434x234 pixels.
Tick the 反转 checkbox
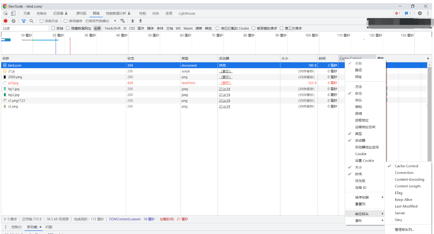[53, 28]
